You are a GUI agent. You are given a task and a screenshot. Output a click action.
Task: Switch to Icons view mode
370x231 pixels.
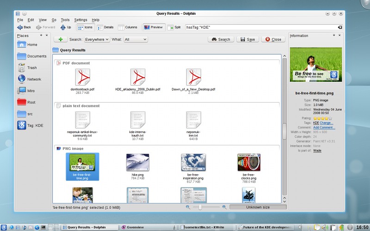tap(85, 27)
